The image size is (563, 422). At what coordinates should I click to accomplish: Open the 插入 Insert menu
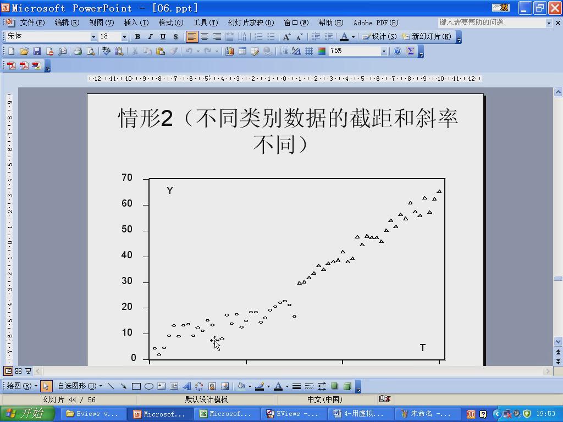136,23
